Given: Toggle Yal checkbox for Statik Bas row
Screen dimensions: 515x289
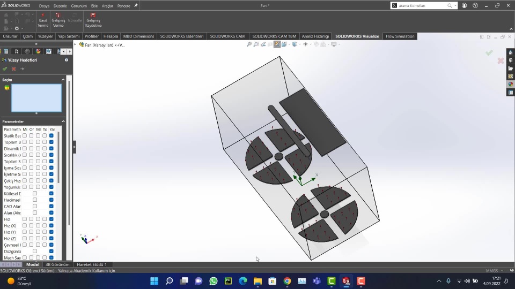Looking at the screenshot, I should coord(51,135).
